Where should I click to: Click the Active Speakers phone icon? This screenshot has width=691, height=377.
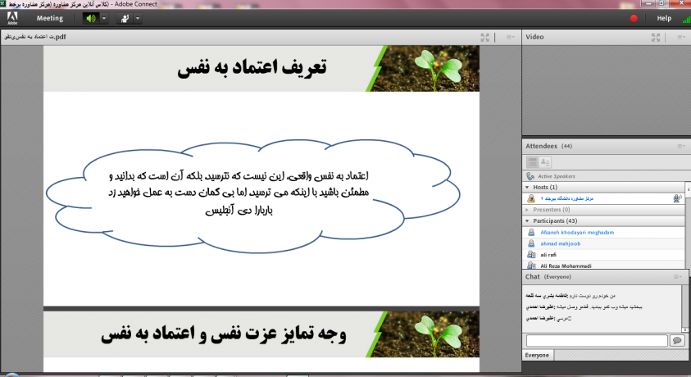pyautogui.click(x=530, y=176)
